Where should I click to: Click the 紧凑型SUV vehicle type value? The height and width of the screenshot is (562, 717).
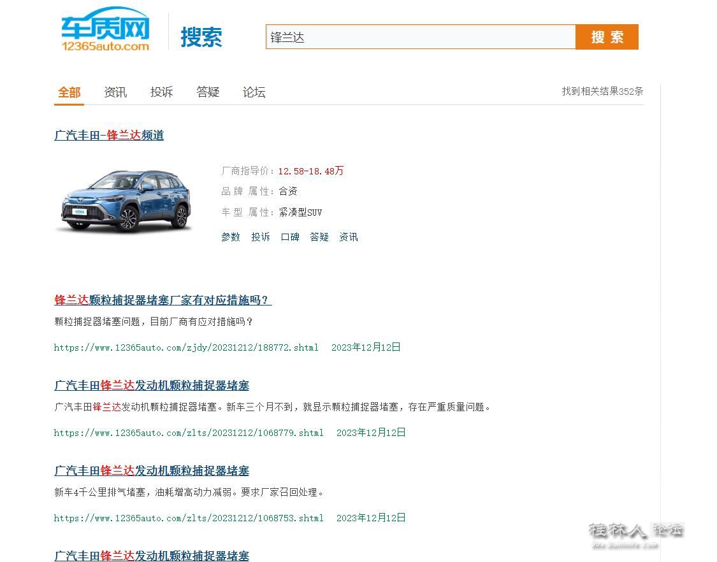[300, 213]
